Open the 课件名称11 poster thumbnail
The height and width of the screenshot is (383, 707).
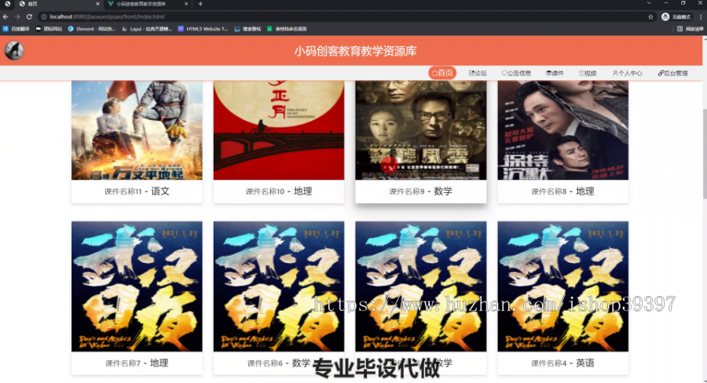point(137,130)
